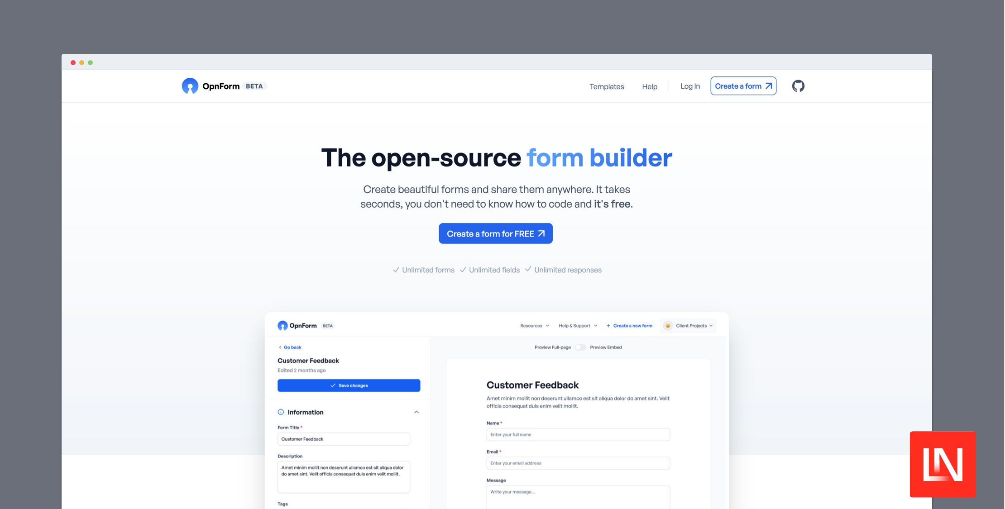Screen dimensions: 1005x509
Task: Click the Create a form for FREE button
Action: tap(495, 233)
